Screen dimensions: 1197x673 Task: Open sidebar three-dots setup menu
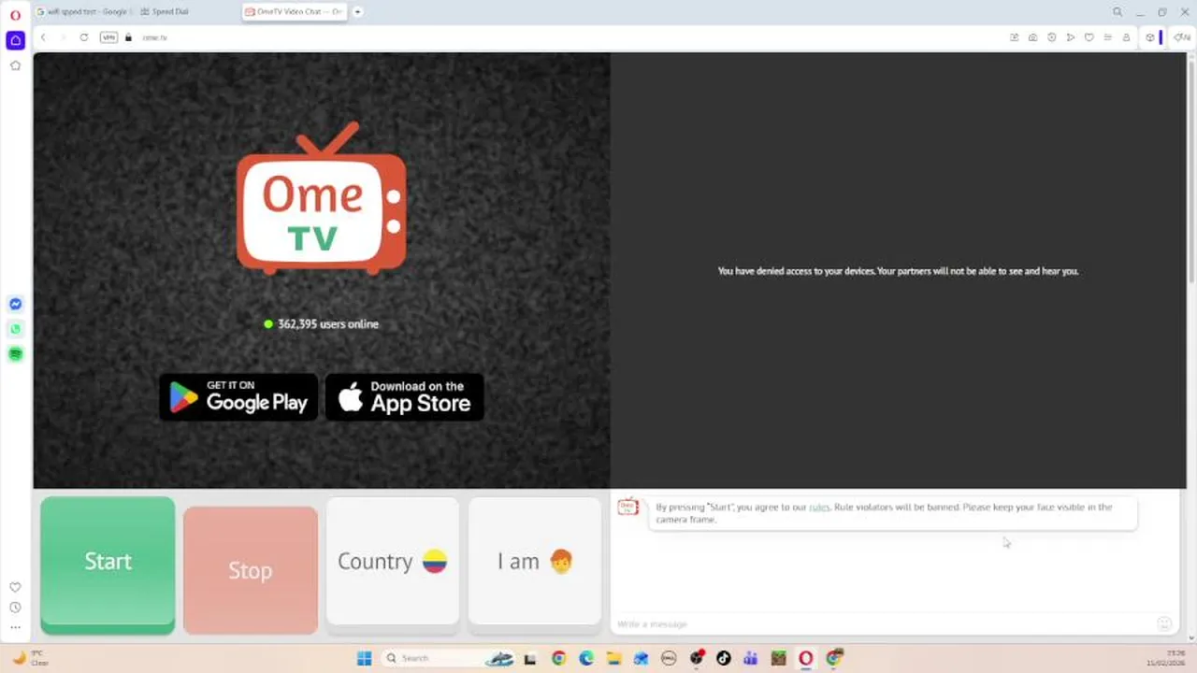15,627
